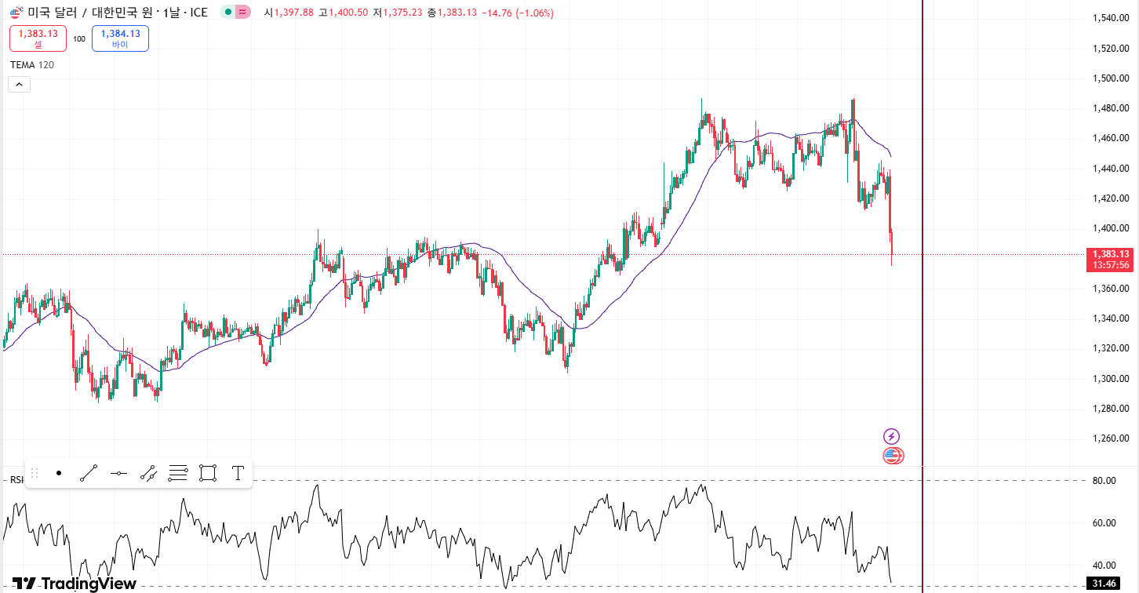The height and width of the screenshot is (593, 1139).
Task: Select the text annotation tool
Action: [x=238, y=473]
